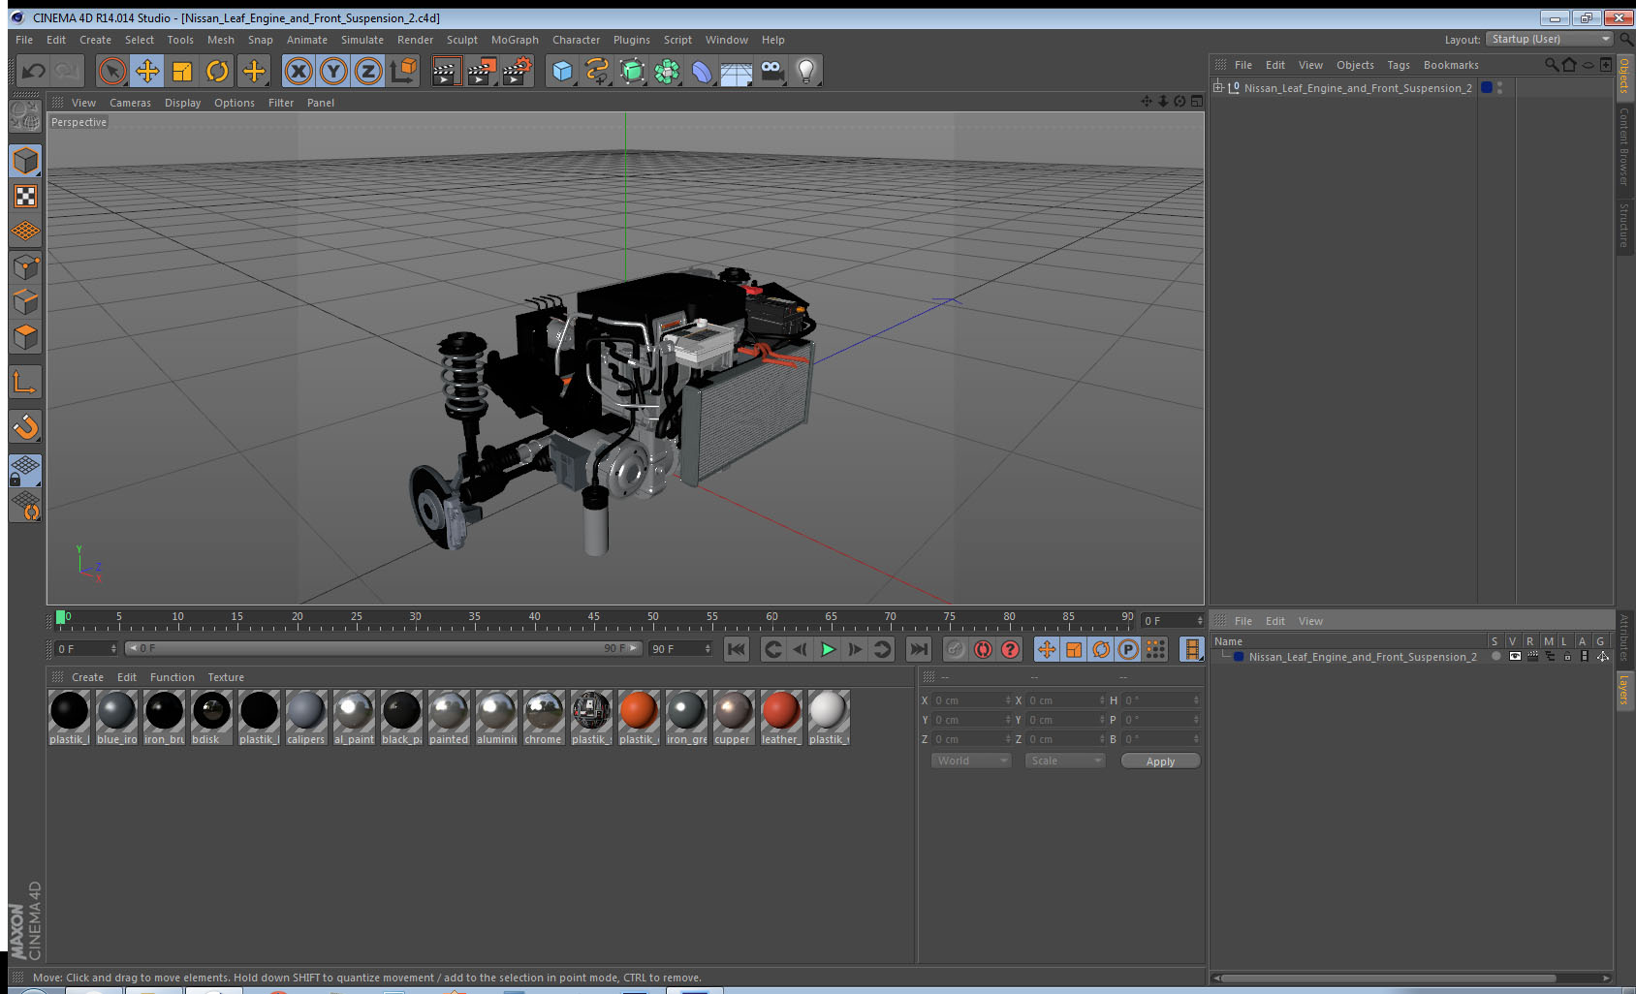
Task: Open Object Manager Tags menu
Action: [1399, 65]
